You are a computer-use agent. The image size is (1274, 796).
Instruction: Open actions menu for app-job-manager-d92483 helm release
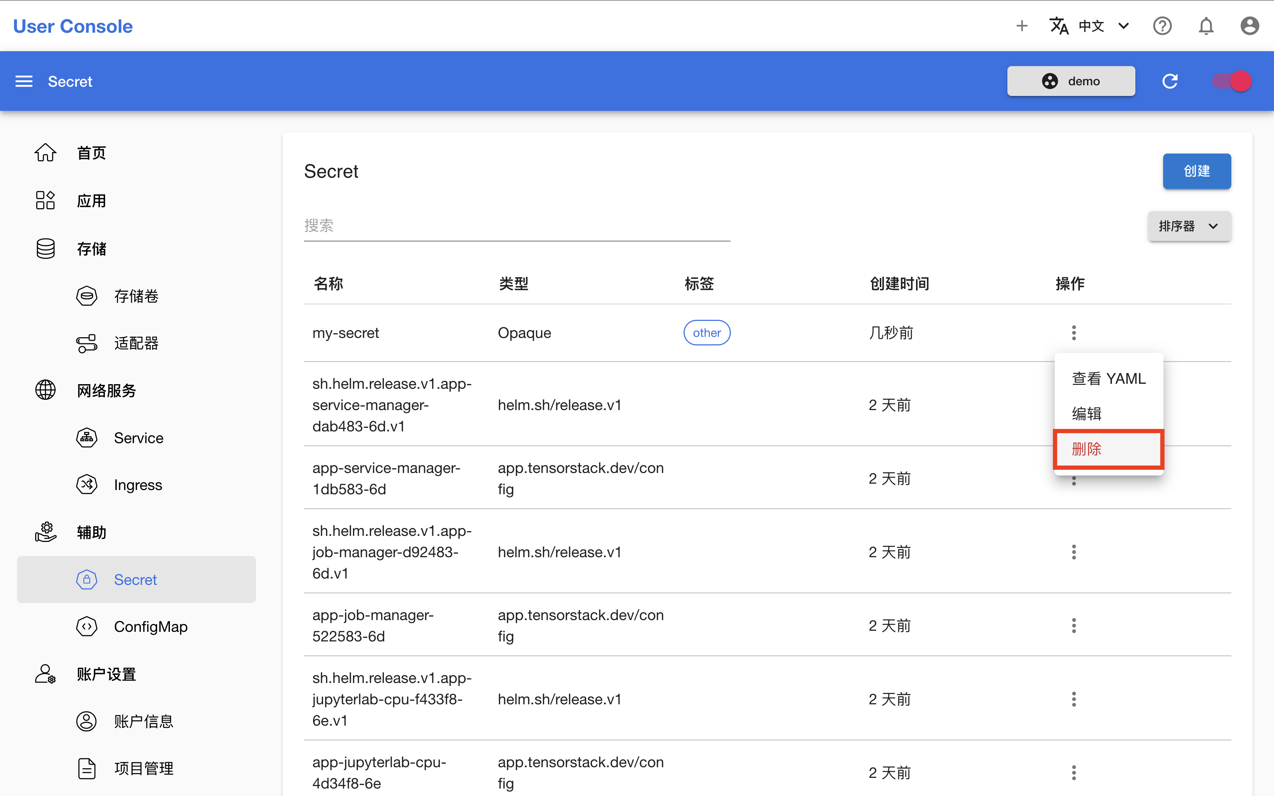point(1074,552)
